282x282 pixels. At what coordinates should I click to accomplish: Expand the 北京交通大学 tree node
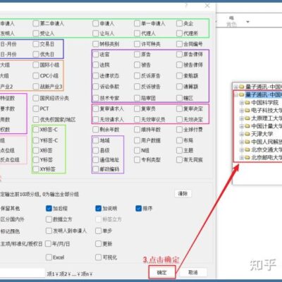click(x=241, y=149)
